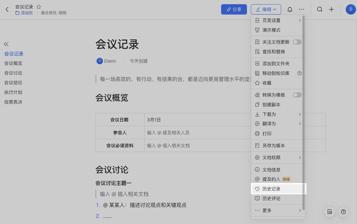Screen dimensions: 357x224
Task: Open the help question mark button
Action: click(343, 212)
